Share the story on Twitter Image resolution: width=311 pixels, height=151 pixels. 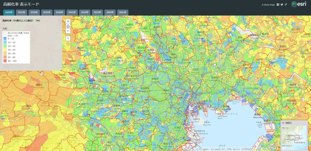282,5
